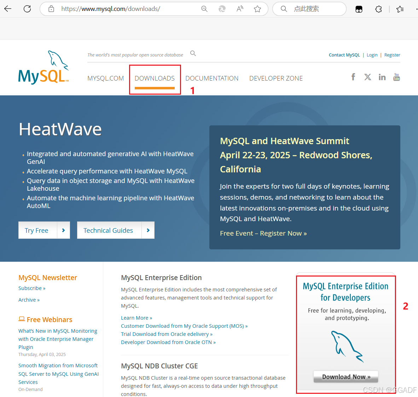Click 'On-Demand' text under webinar

coord(30,389)
